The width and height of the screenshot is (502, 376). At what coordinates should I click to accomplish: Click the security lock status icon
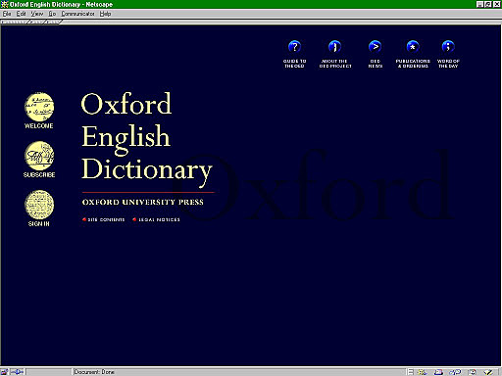(5, 372)
